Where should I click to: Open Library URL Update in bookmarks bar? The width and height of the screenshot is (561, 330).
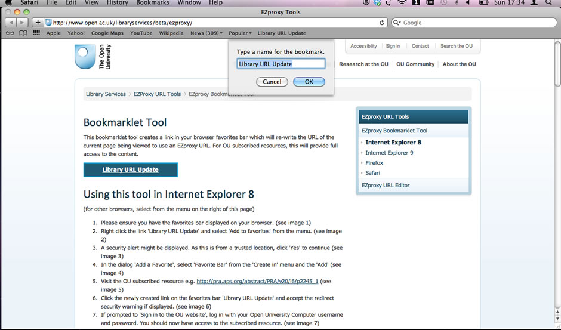point(282,33)
